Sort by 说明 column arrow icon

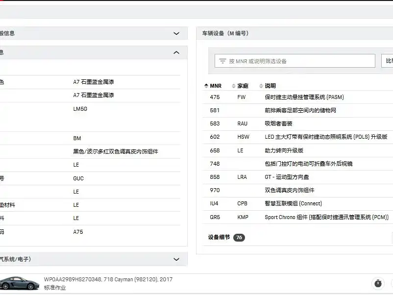tap(261, 86)
